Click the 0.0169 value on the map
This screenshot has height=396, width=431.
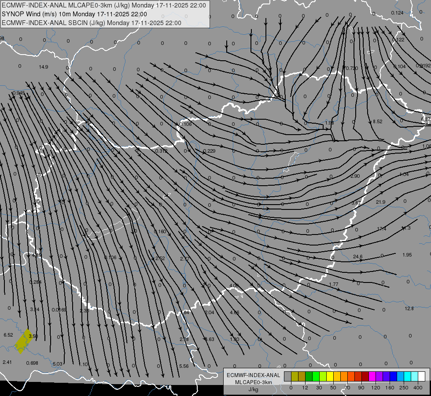(59, 310)
